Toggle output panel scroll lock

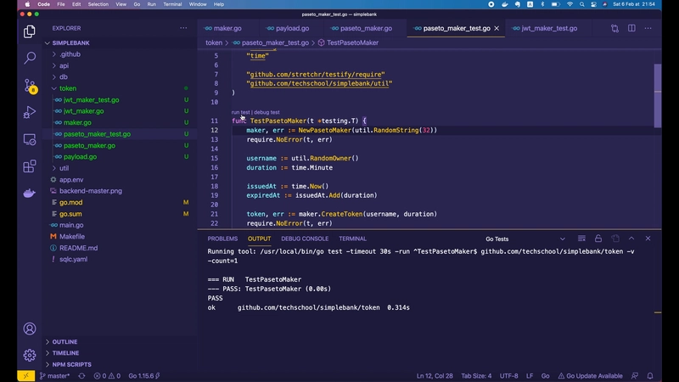click(x=598, y=239)
